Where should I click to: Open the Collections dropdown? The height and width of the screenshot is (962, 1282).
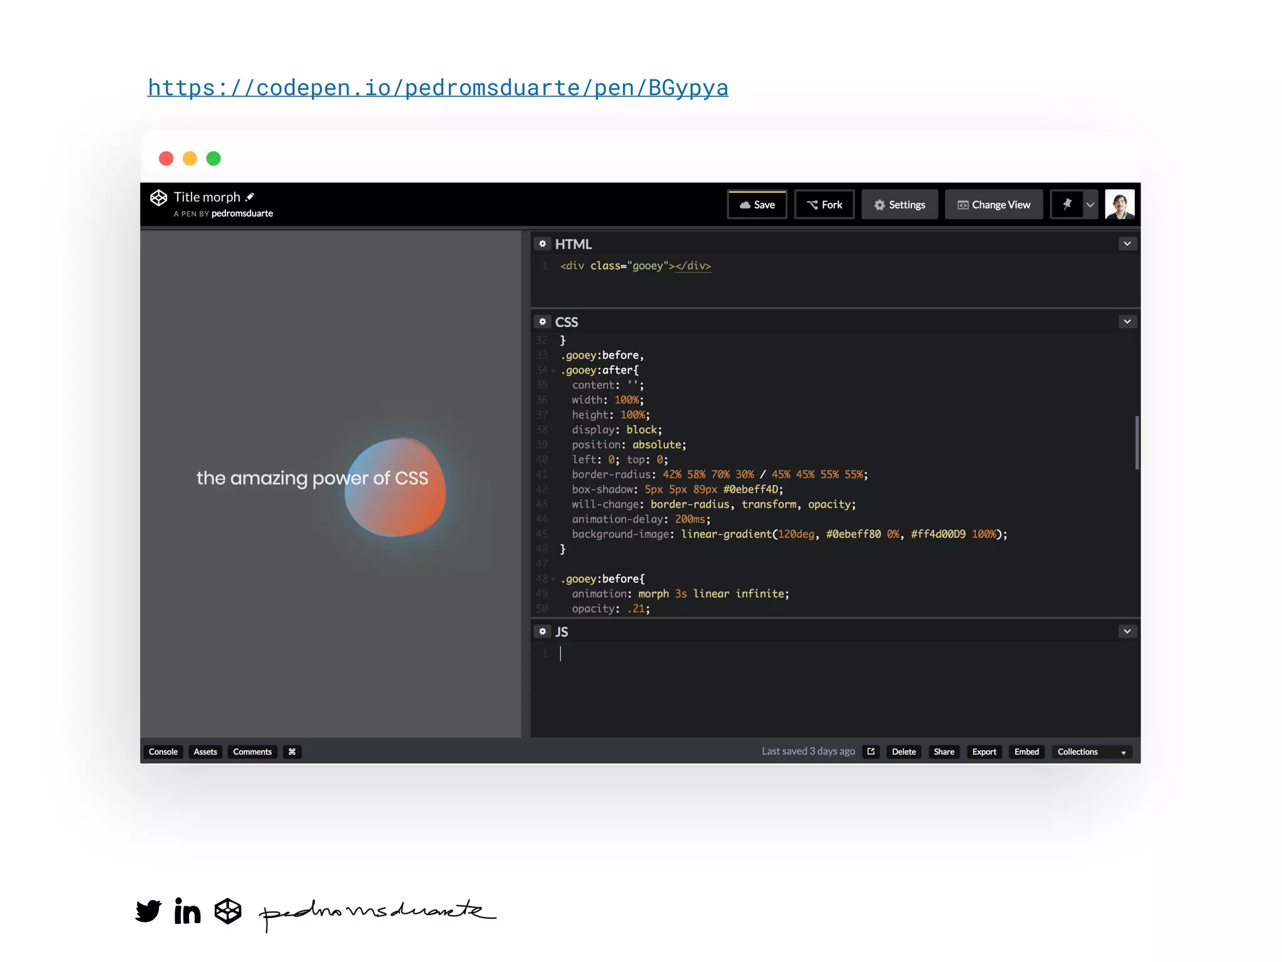pyautogui.click(x=1092, y=752)
